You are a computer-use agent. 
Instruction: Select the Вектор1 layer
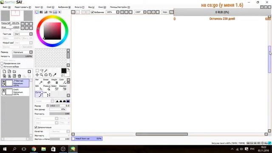click(15, 83)
